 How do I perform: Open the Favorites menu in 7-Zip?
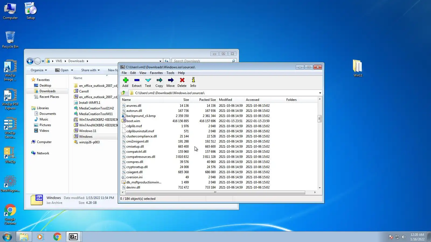pos(156,73)
